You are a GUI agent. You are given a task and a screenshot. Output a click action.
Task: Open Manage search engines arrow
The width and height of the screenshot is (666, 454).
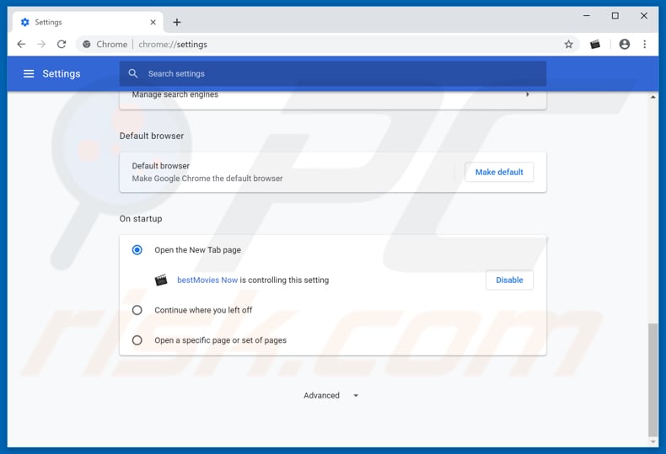(x=528, y=94)
